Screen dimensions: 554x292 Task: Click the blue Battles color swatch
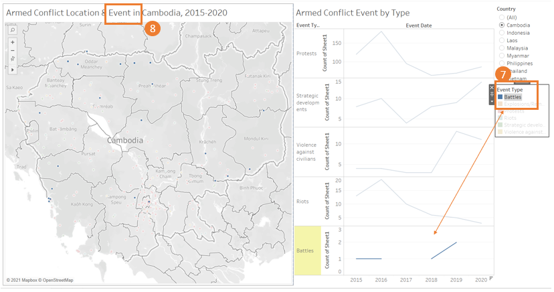pyautogui.click(x=500, y=97)
